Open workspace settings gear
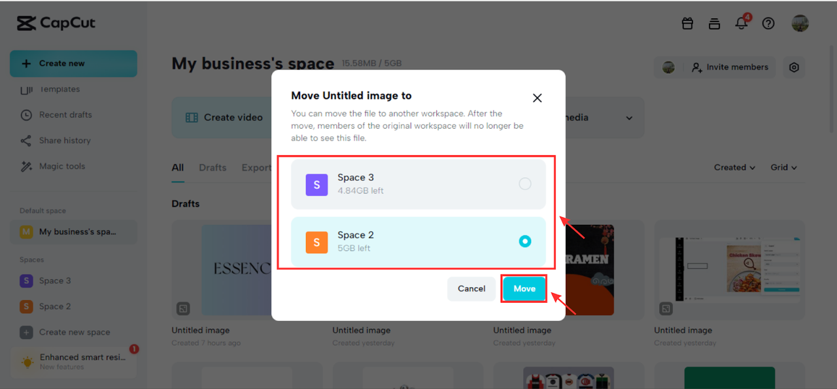The image size is (837, 389). [794, 67]
